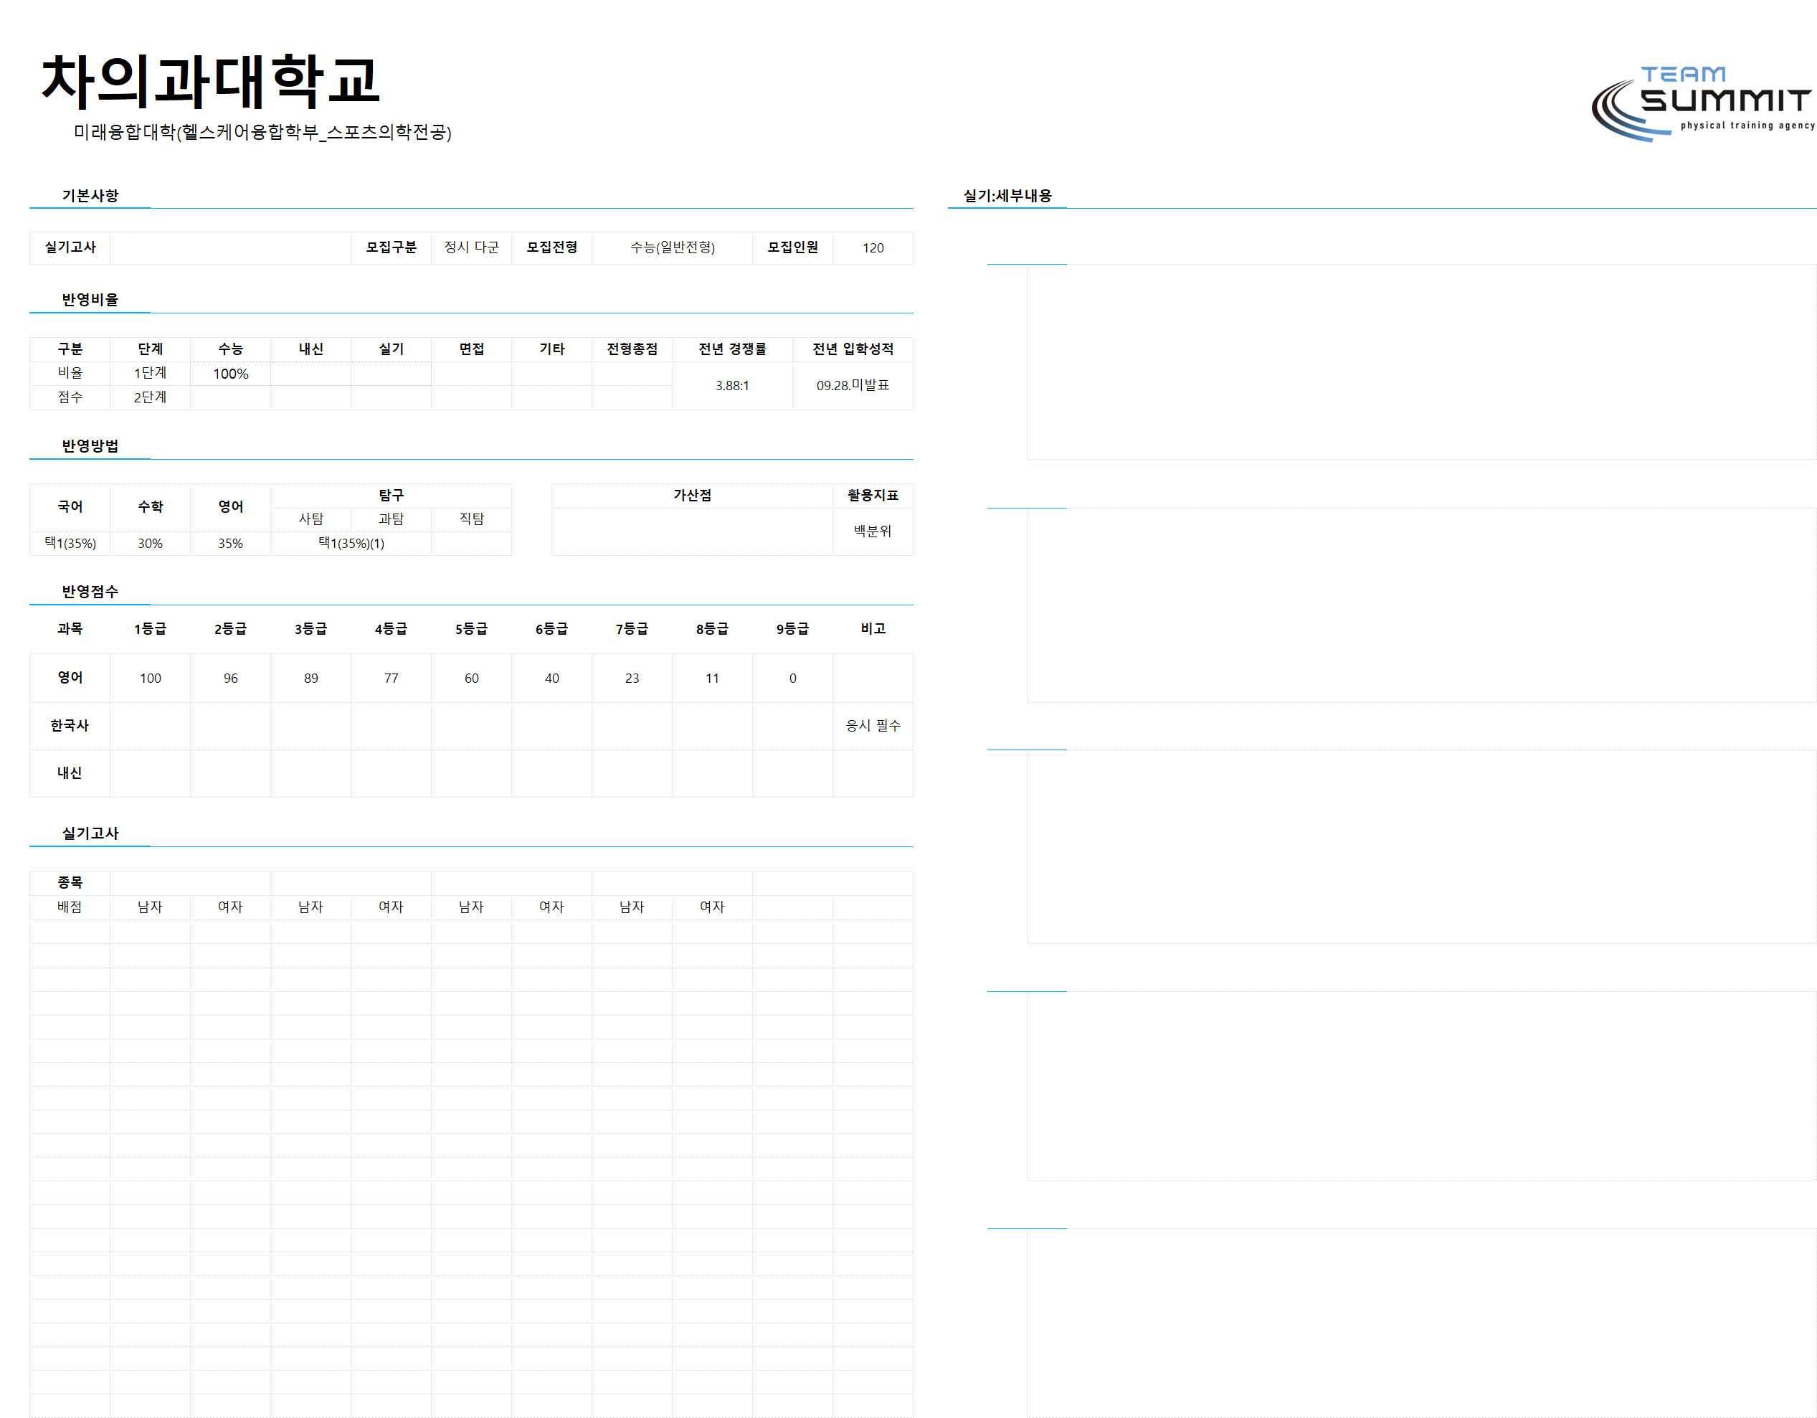Click the 반영방법 section heading
1817x1418 pixels.
pos(90,446)
